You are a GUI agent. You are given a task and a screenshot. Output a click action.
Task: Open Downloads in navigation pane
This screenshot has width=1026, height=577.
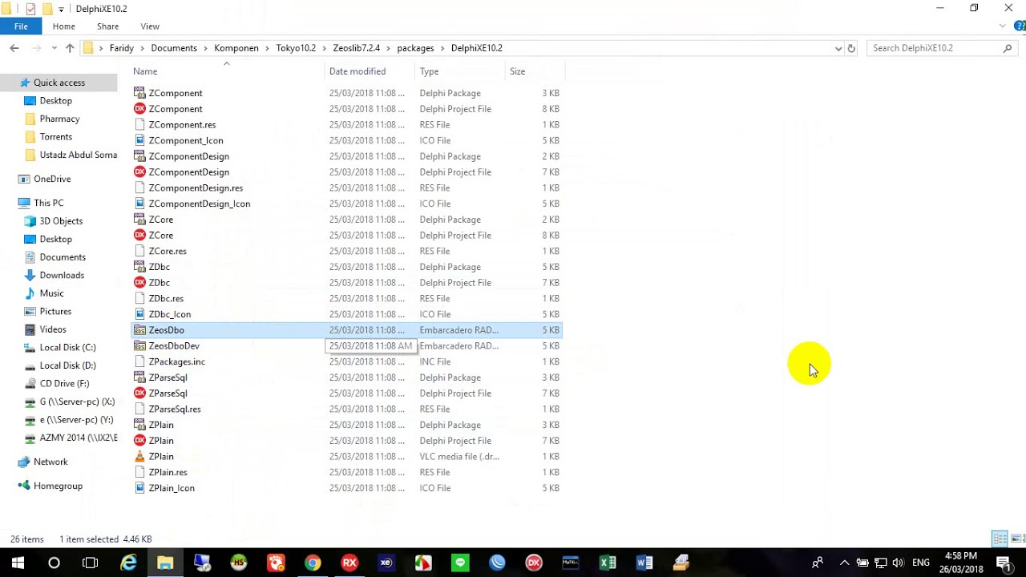point(62,276)
